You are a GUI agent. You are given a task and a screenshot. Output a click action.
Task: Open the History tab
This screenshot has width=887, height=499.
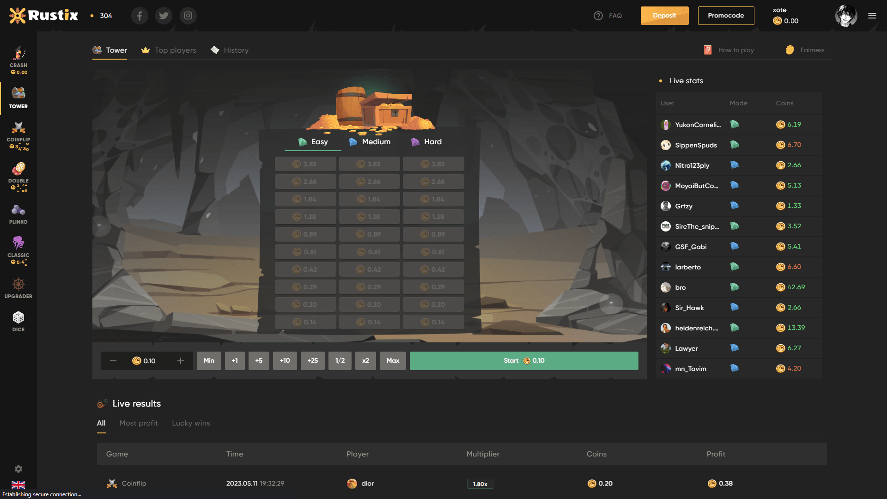(236, 50)
